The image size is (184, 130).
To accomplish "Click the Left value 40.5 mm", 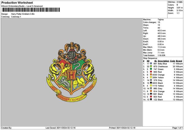I will 162,31.
